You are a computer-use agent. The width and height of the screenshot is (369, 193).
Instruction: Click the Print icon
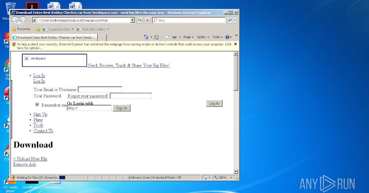click(x=174, y=37)
